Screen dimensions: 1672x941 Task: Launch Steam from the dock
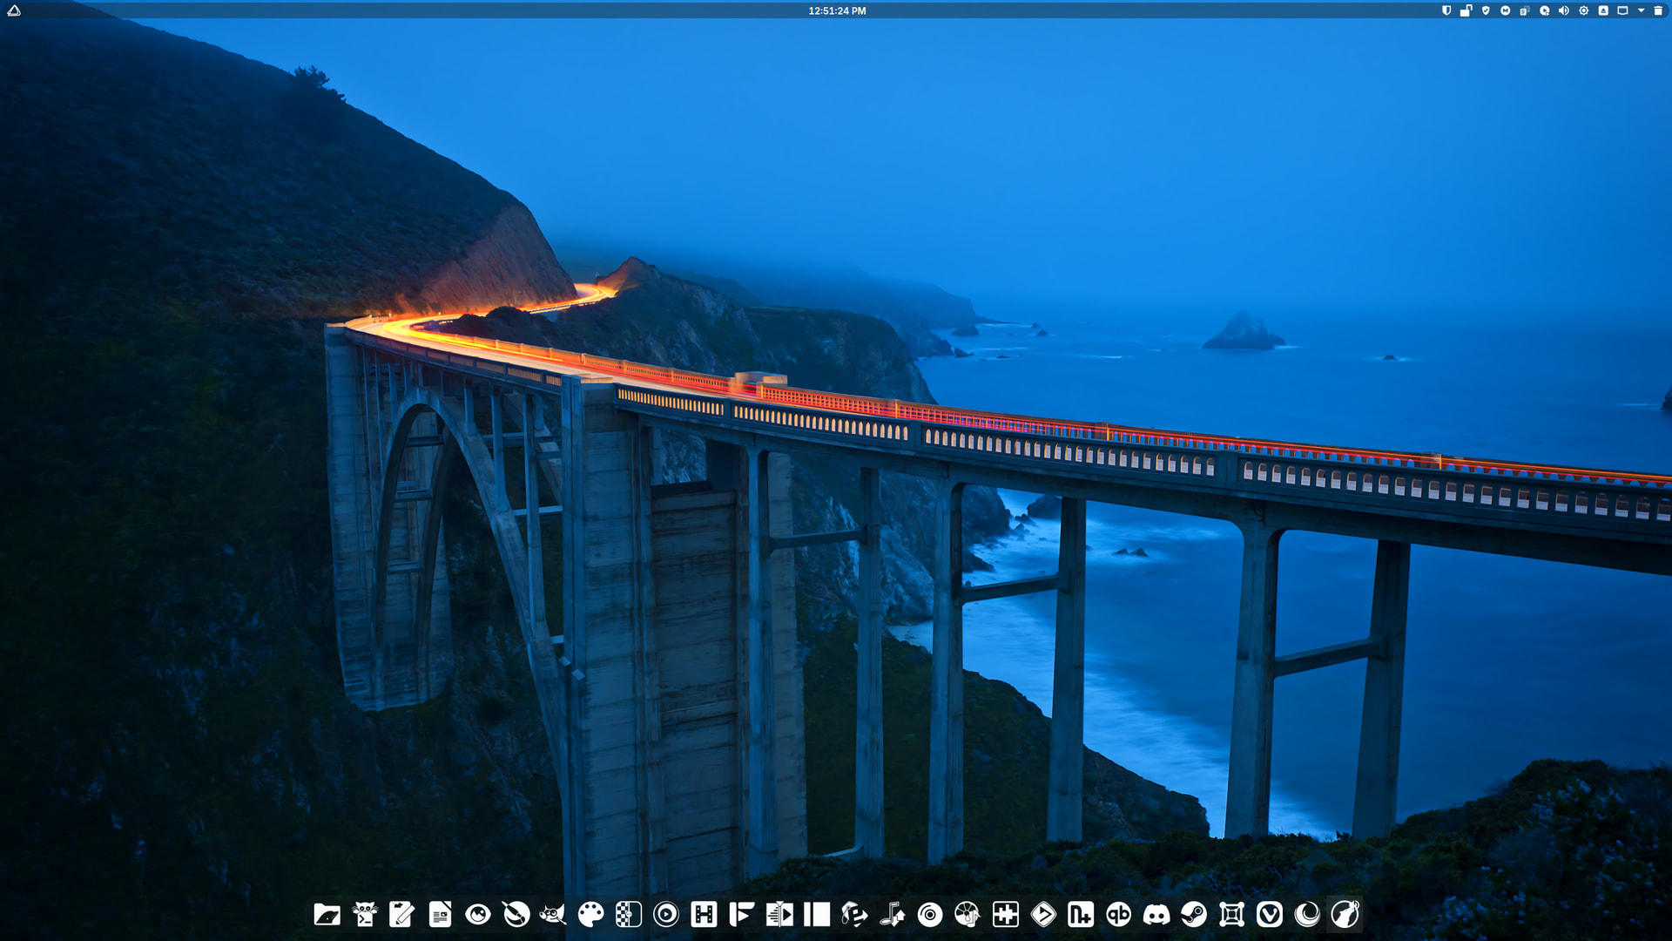click(x=1194, y=914)
